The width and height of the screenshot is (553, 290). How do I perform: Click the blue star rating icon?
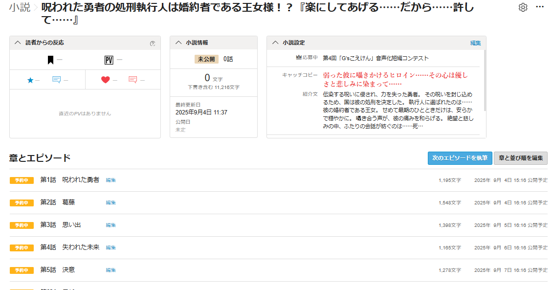tap(30, 80)
